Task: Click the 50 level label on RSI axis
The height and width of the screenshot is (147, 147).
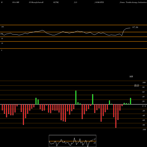Action: click(2, 39)
